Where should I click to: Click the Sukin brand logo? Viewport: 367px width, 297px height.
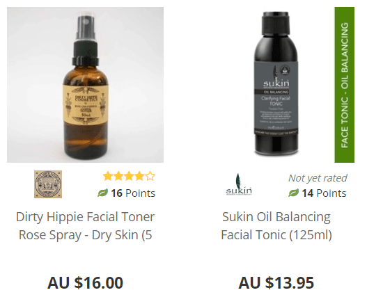tap(239, 184)
